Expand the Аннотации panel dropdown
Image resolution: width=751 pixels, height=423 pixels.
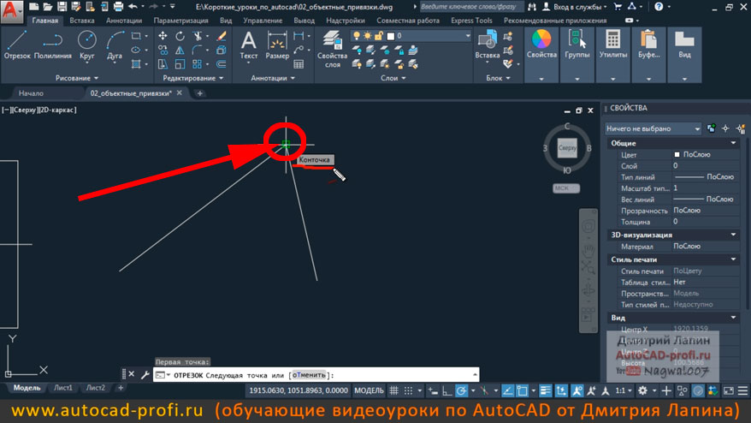pos(273,78)
